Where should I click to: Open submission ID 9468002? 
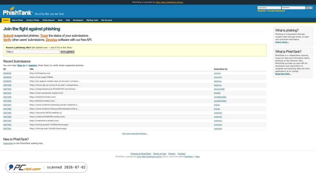pos(7,77)
